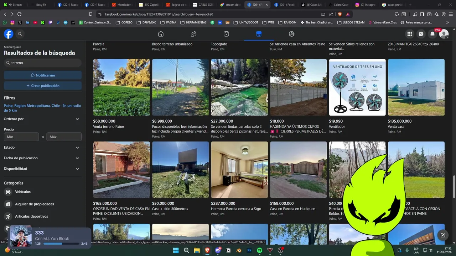The width and height of the screenshot is (456, 256).
Task: Open the Facebook home logo
Action: point(9,34)
